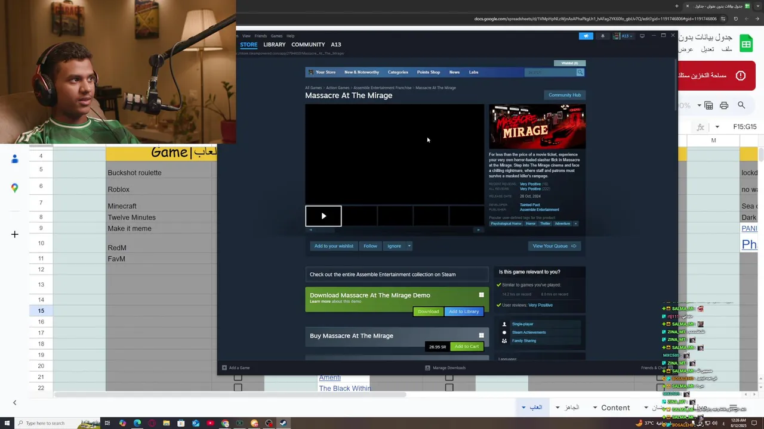Open the Friends menu in Steam
Viewport: 764px width, 429px height.
click(x=261, y=36)
